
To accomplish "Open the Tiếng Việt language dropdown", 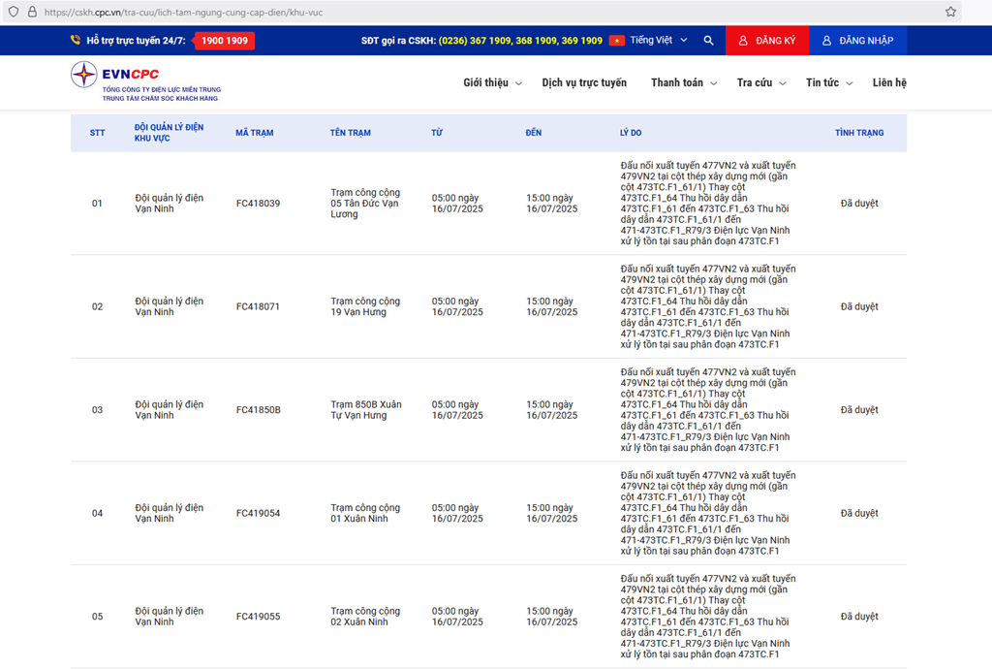I will (x=658, y=41).
